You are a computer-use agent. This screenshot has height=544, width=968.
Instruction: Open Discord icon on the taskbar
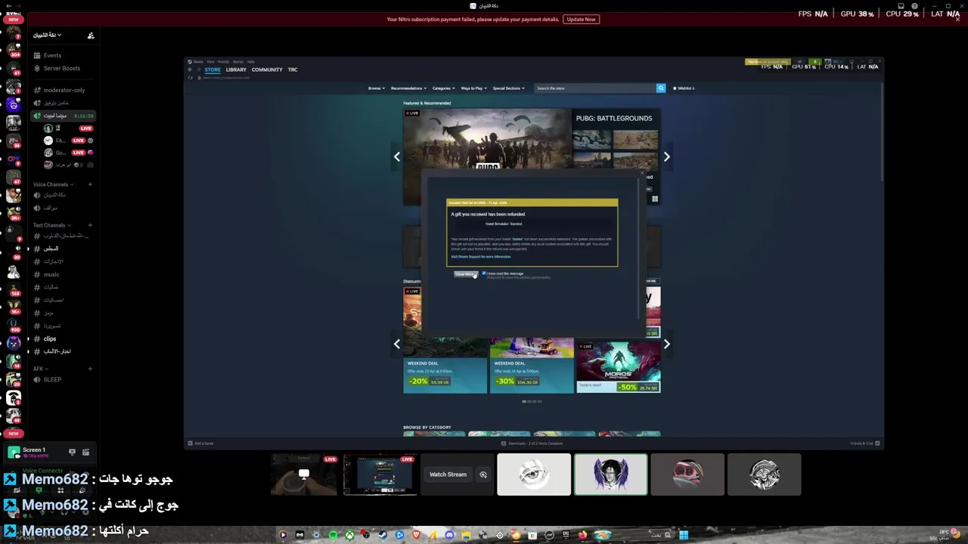point(449,535)
